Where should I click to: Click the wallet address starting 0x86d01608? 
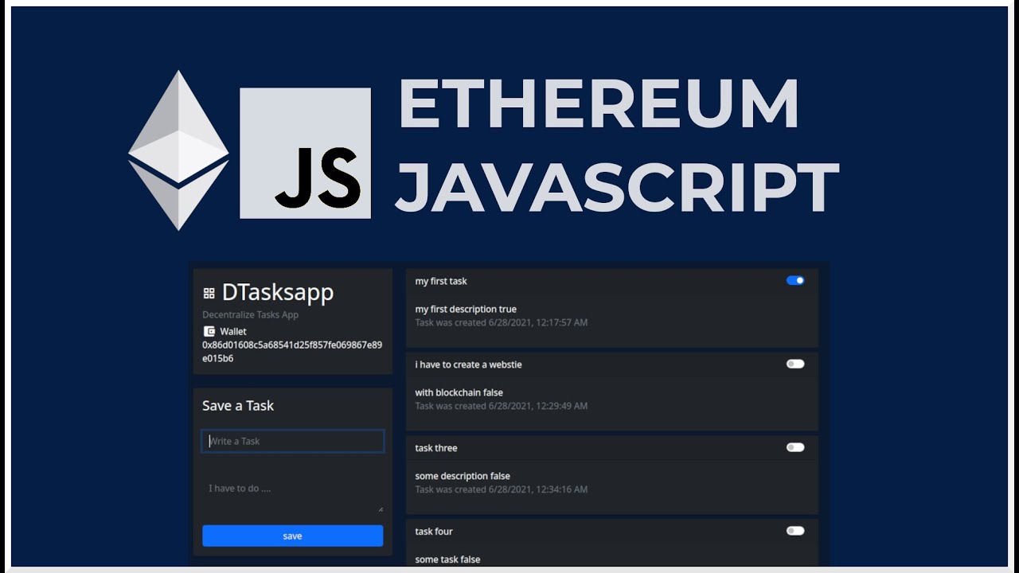292,352
